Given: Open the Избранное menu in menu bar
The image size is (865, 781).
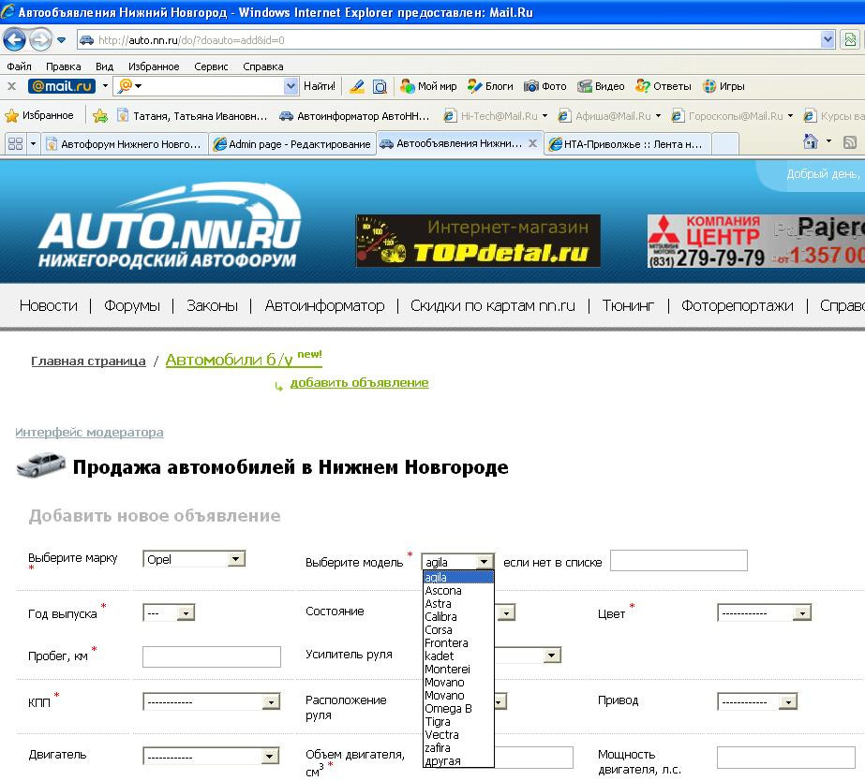Looking at the screenshot, I should pos(154,66).
